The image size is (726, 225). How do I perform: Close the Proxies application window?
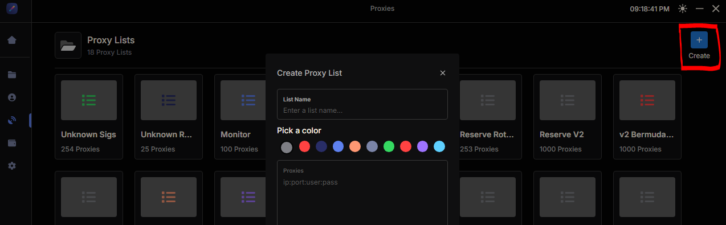pos(716,9)
